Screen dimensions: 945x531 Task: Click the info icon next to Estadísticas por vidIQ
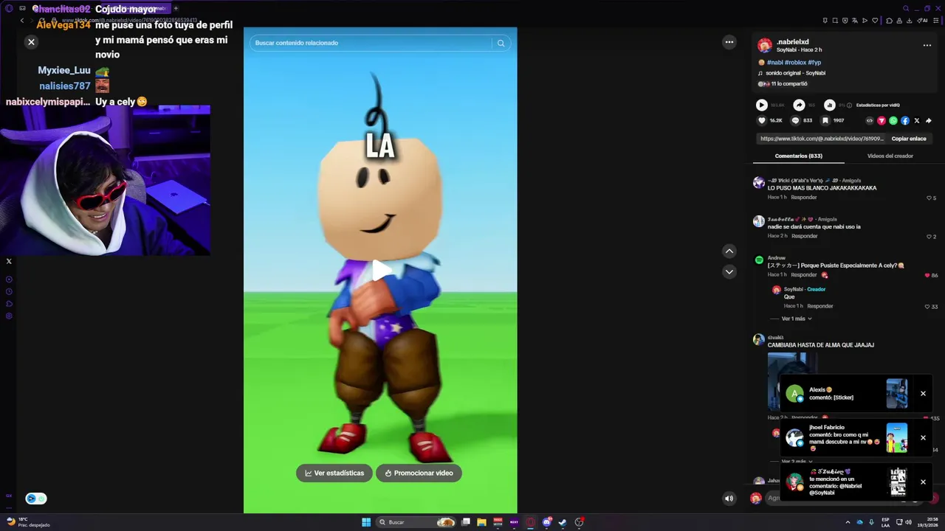coord(849,105)
